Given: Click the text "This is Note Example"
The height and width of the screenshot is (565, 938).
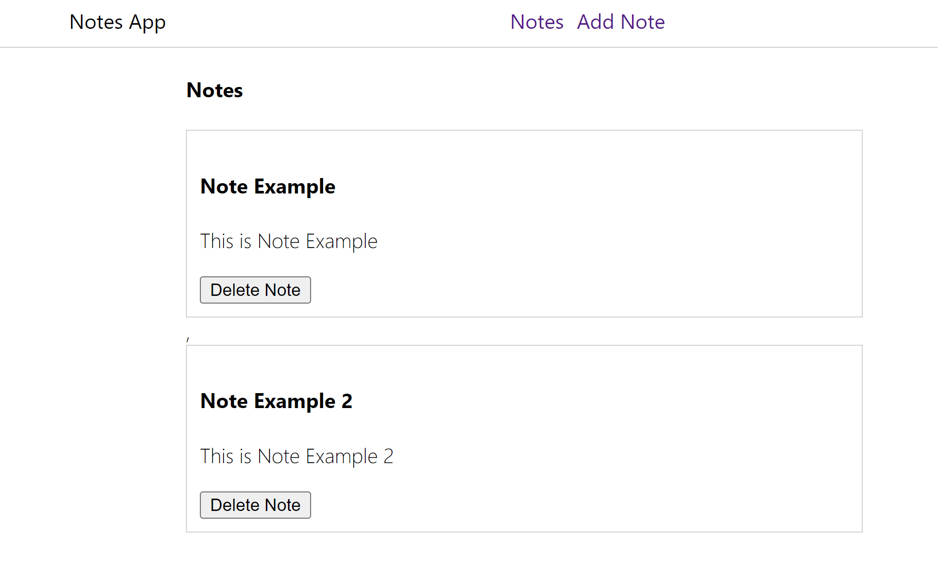Looking at the screenshot, I should [288, 241].
